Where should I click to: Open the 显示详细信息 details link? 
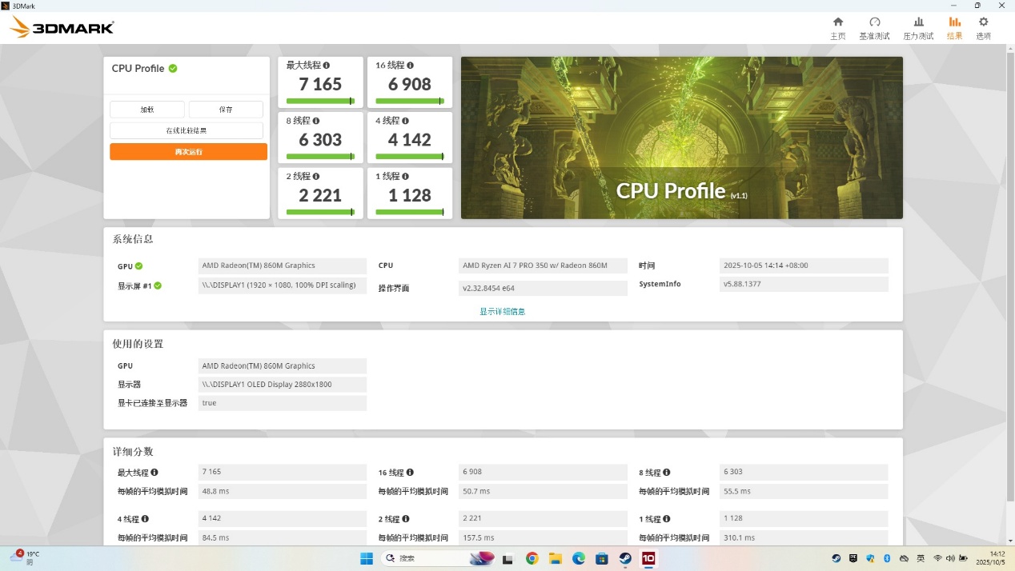[502, 311]
